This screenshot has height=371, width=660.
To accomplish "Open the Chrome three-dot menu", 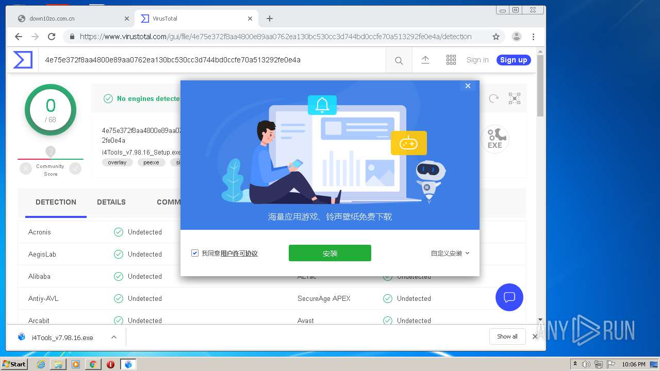I will tap(533, 37).
